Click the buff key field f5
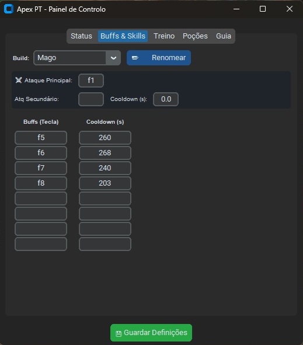The width and height of the screenshot is (303, 345). [x=41, y=138]
